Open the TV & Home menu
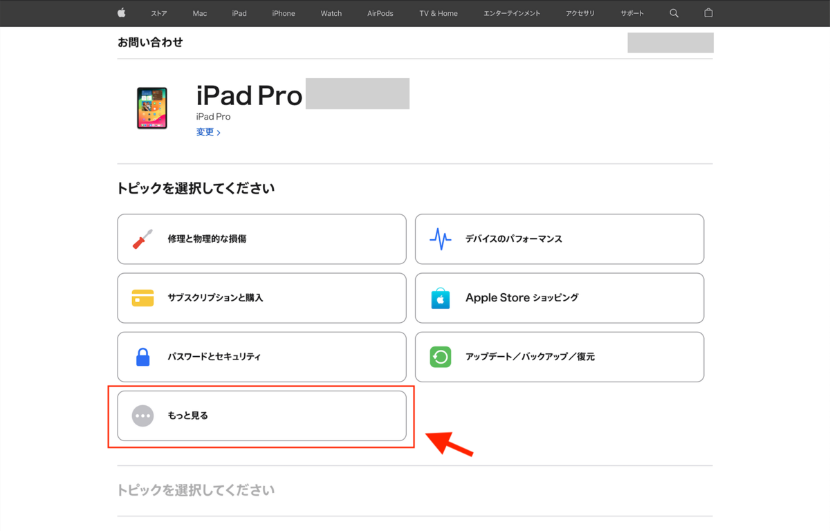Image resolution: width=830 pixels, height=531 pixels. tap(439, 13)
